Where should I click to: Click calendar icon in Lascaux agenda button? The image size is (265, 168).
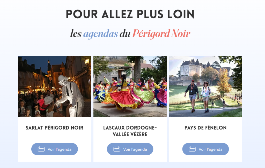(117, 149)
